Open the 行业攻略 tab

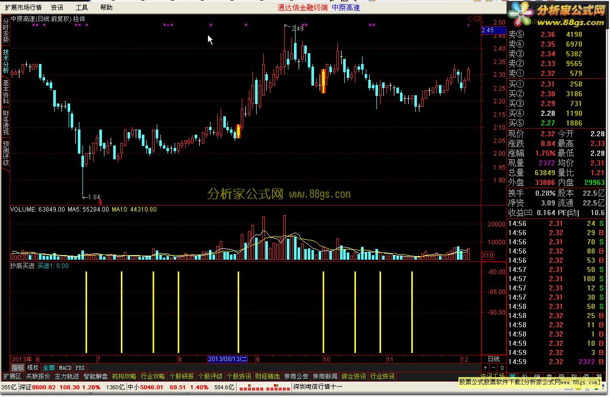coord(153,377)
